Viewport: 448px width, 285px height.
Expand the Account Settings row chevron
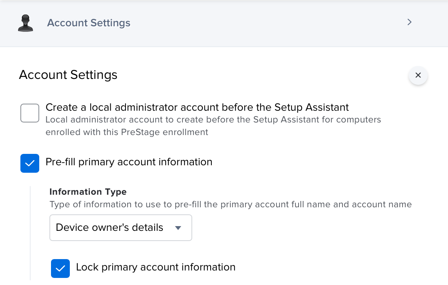point(409,22)
